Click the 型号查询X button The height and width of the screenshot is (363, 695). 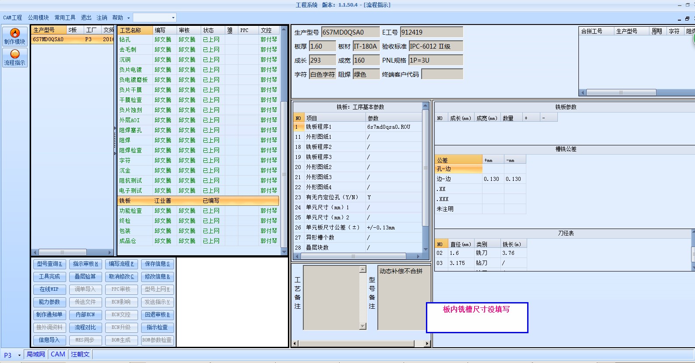pyautogui.click(x=50, y=264)
